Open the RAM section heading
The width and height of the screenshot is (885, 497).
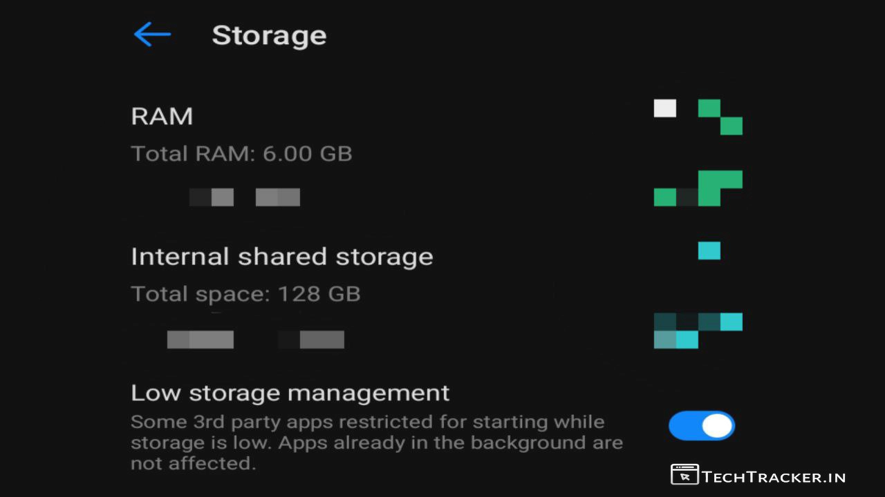coord(162,116)
